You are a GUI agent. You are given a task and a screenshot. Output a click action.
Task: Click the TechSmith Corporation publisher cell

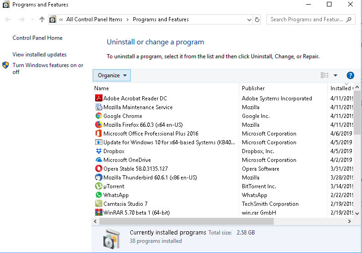(x=270, y=204)
